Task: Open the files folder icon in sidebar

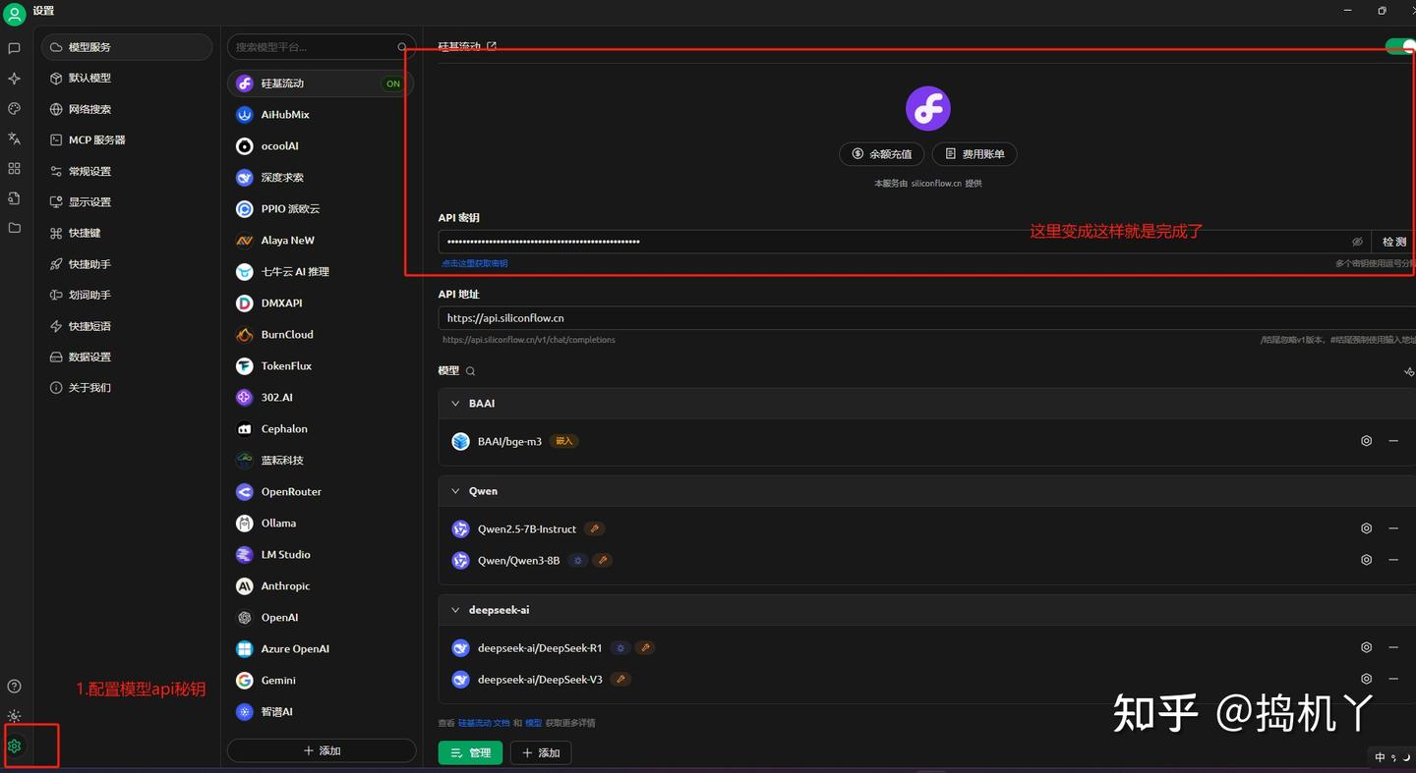Action: point(14,228)
